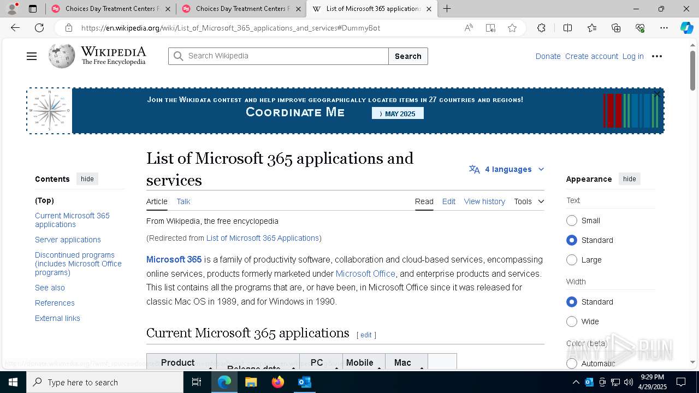Open Browser essentials heart icon
Image resolution: width=699 pixels, height=393 pixels.
click(x=640, y=28)
